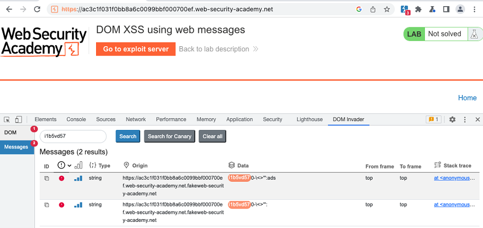
Task: Click Go to exploit server button
Action: (x=136, y=49)
